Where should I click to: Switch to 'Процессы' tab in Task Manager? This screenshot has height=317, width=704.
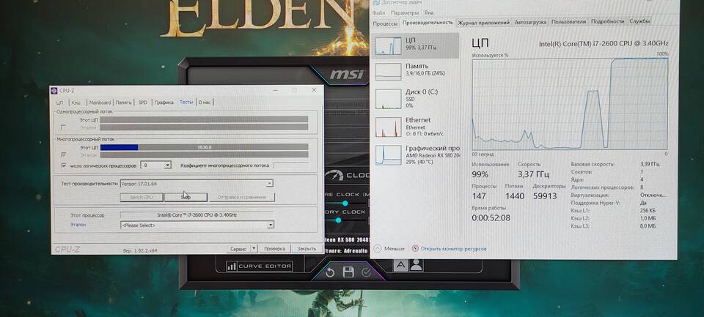tap(385, 23)
